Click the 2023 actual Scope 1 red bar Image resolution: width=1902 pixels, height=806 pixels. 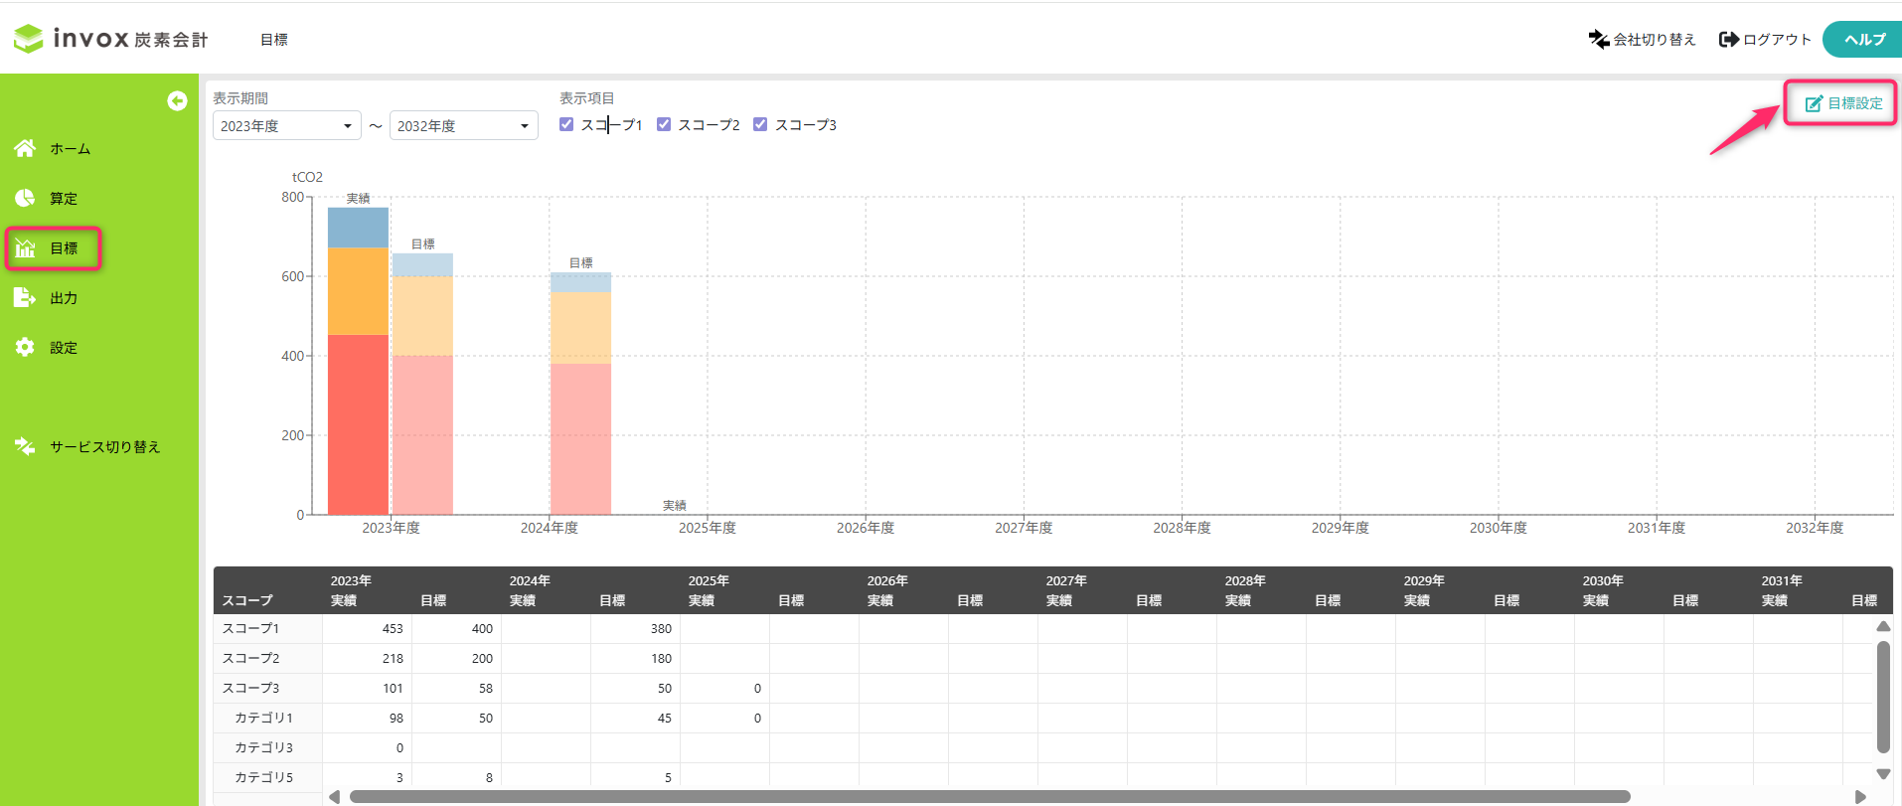click(358, 424)
